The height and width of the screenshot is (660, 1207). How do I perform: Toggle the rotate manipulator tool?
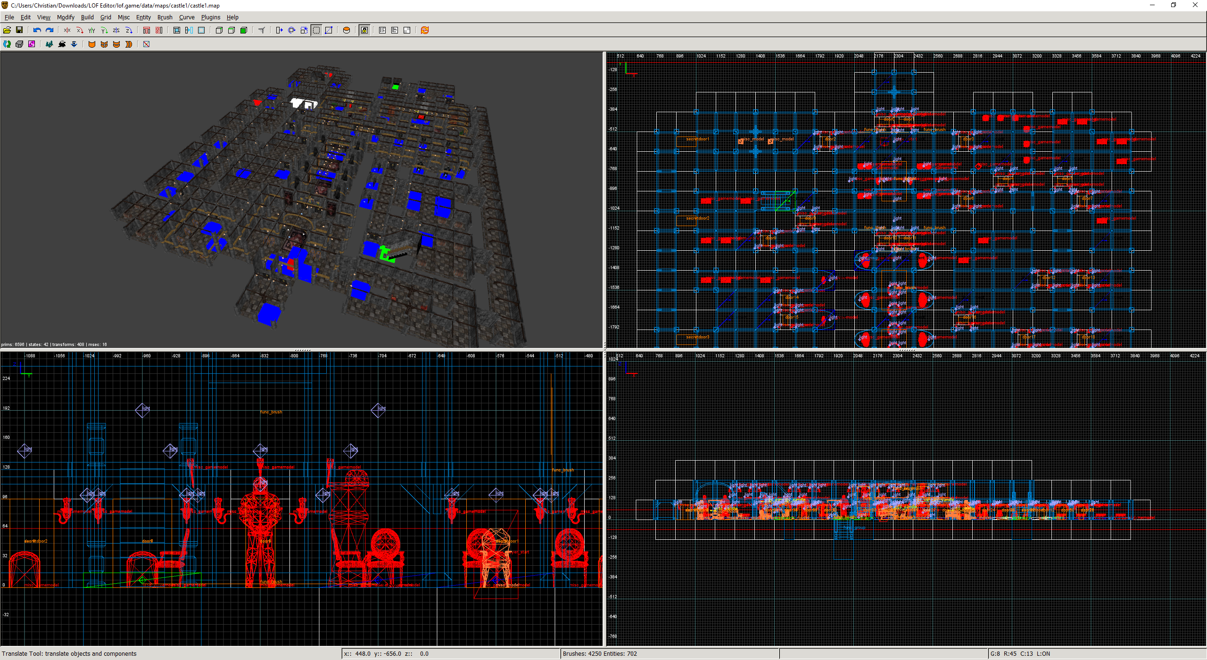292,30
